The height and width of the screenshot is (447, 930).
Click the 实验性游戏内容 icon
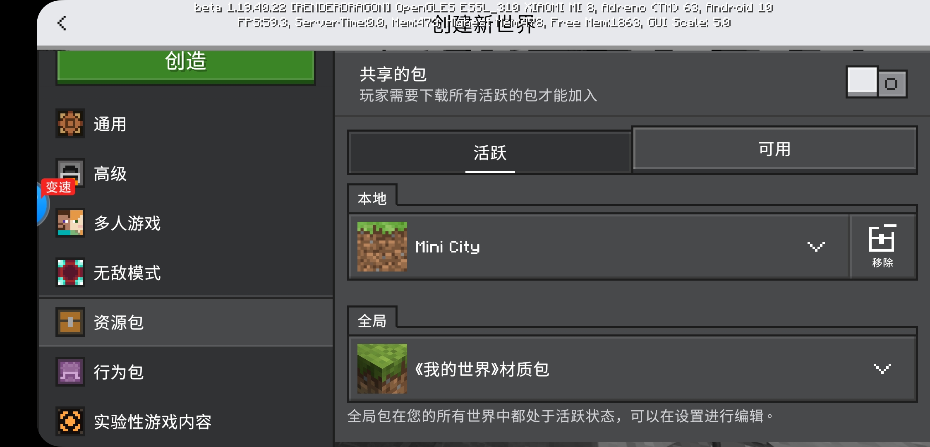[x=70, y=421]
